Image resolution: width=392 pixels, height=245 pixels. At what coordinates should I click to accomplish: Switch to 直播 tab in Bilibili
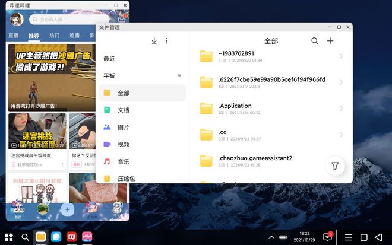pyautogui.click(x=14, y=36)
